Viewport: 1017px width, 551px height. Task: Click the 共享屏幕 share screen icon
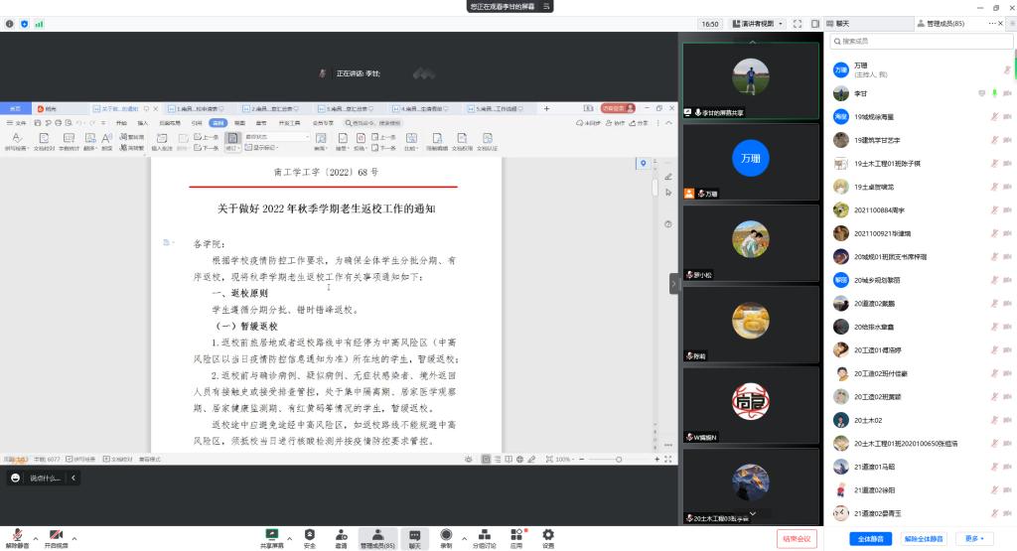(x=271, y=534)
